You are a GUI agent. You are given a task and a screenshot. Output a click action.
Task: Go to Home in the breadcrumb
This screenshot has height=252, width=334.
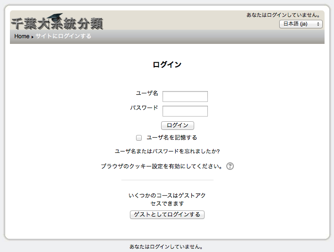click(22, 36)
